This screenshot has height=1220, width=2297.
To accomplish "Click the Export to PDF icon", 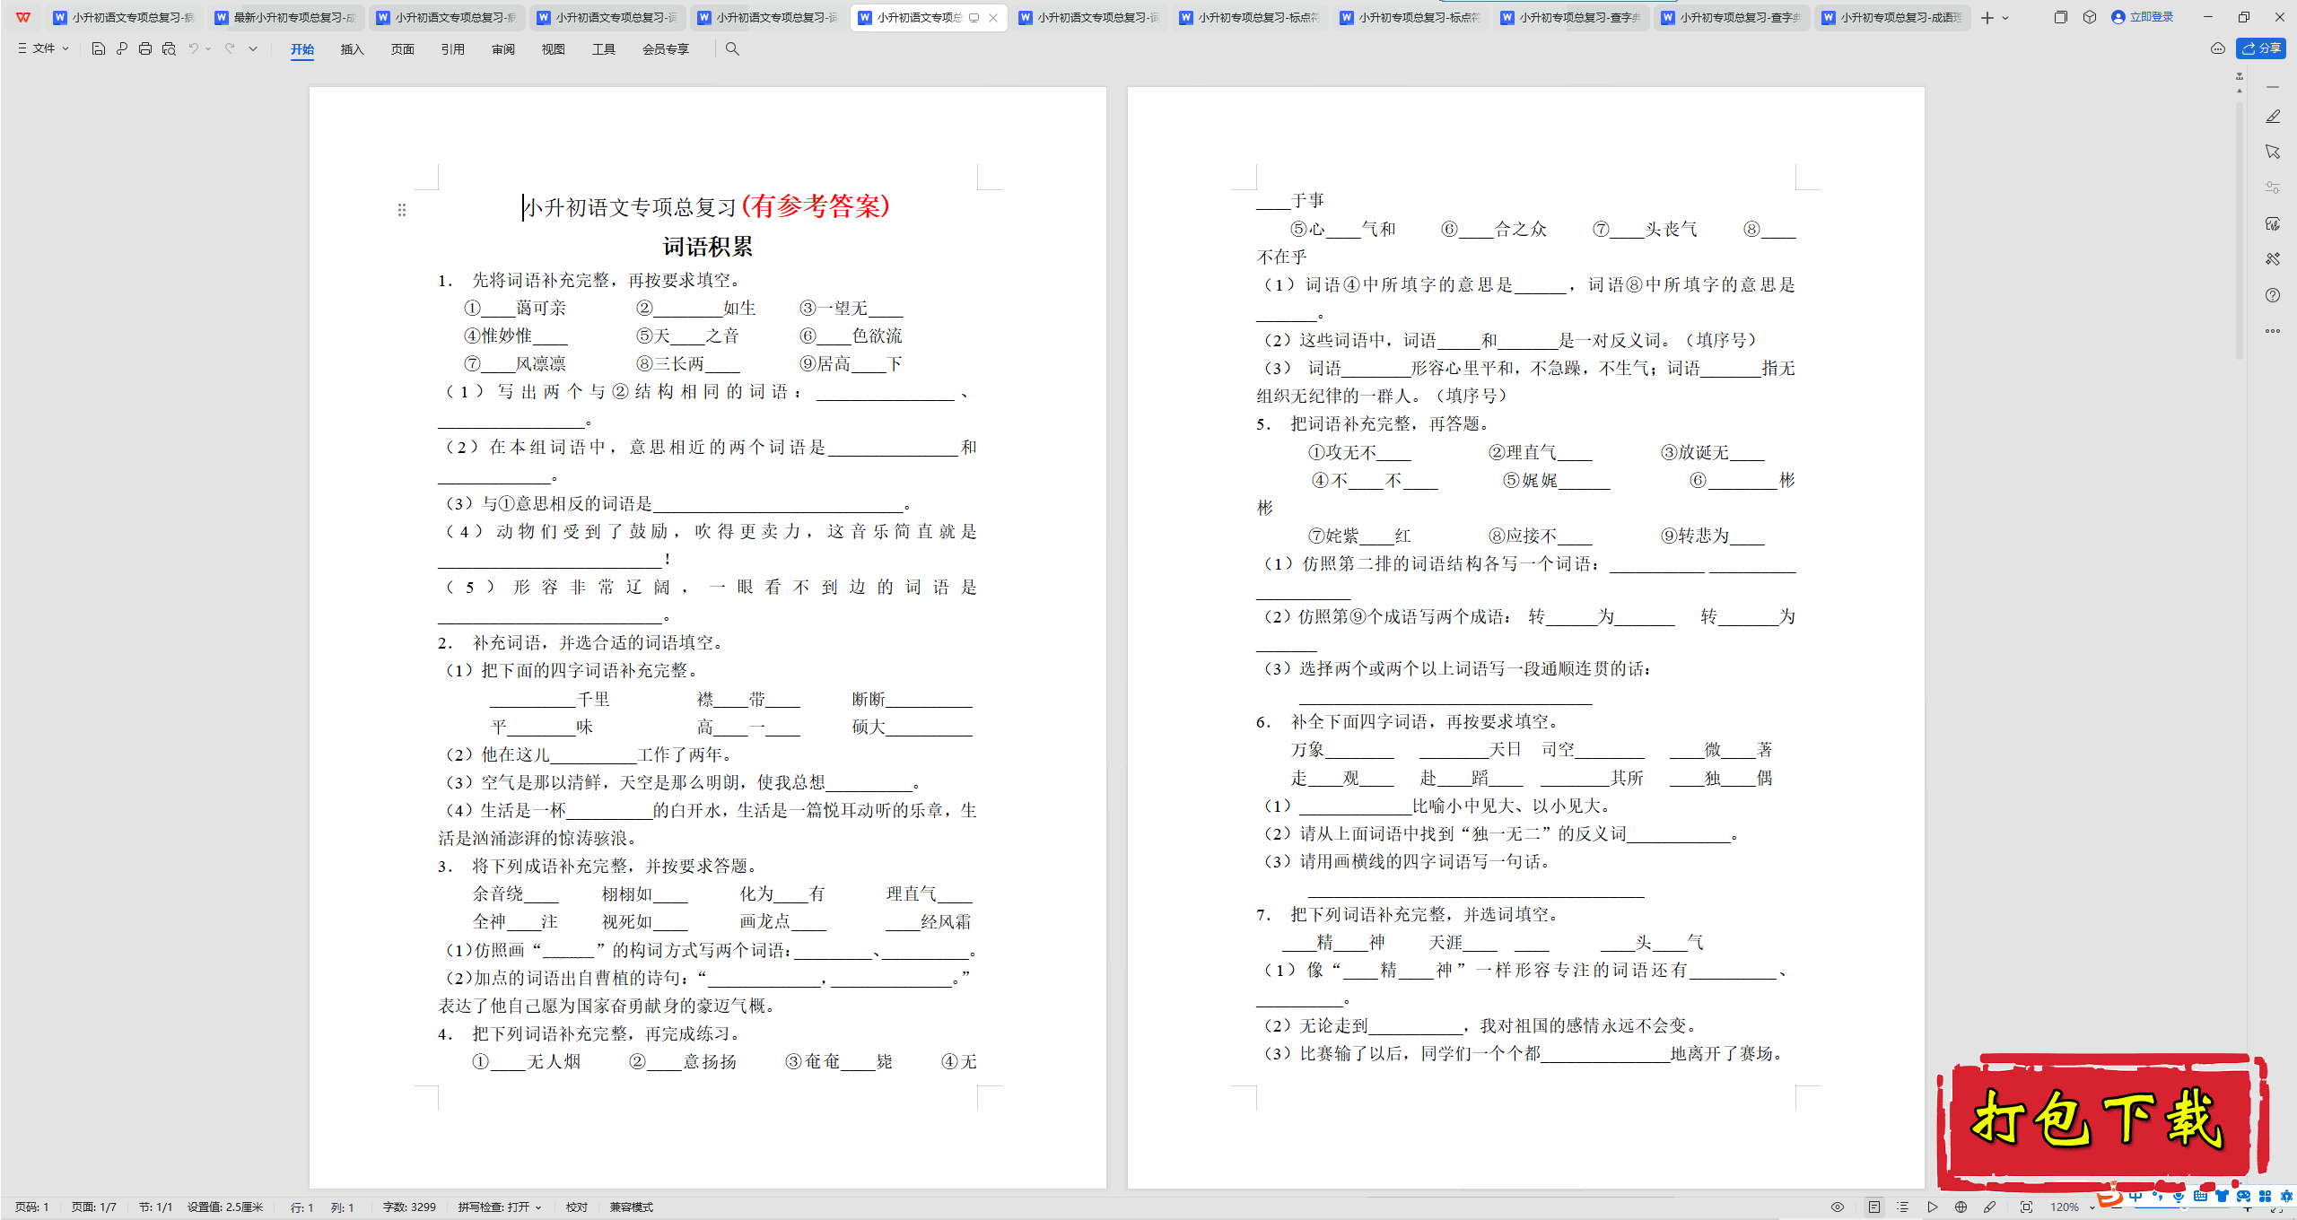I will point(122,48).
